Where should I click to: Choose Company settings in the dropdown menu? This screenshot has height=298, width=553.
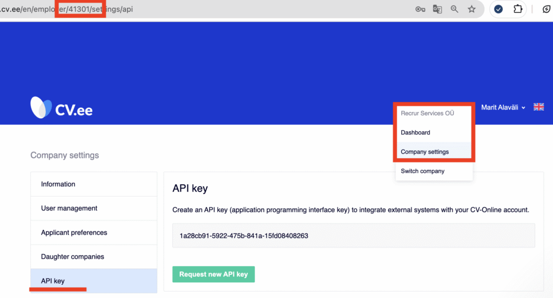point(424,152)
